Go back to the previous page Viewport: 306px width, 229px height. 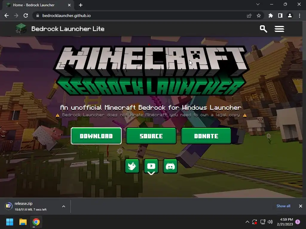click(x=7, y=16)
